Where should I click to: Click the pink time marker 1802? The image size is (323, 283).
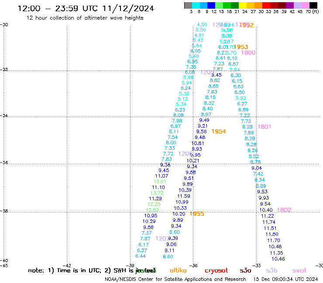(x=284, y=210)
